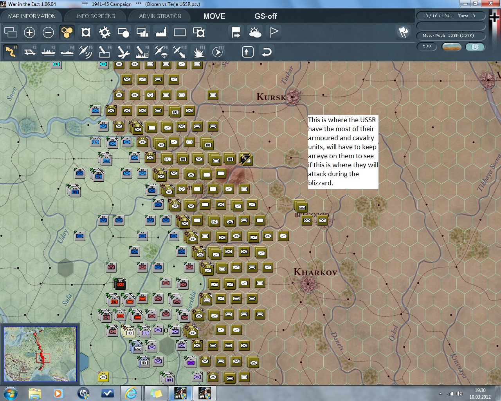
Task: Select rail movement mode (F2)
Action: (30, 52)
